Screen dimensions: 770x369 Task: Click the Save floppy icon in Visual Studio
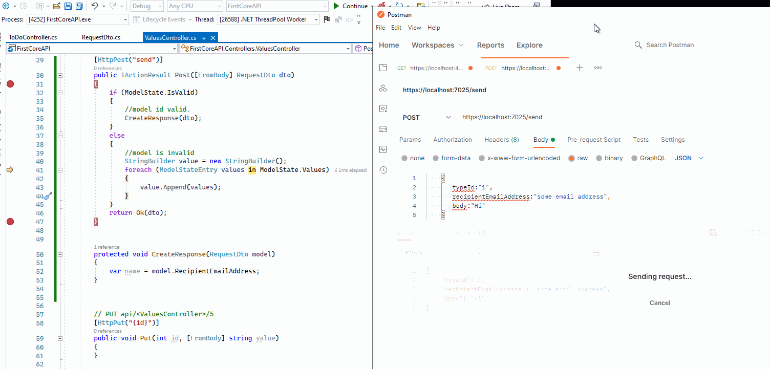coord(68,6)
